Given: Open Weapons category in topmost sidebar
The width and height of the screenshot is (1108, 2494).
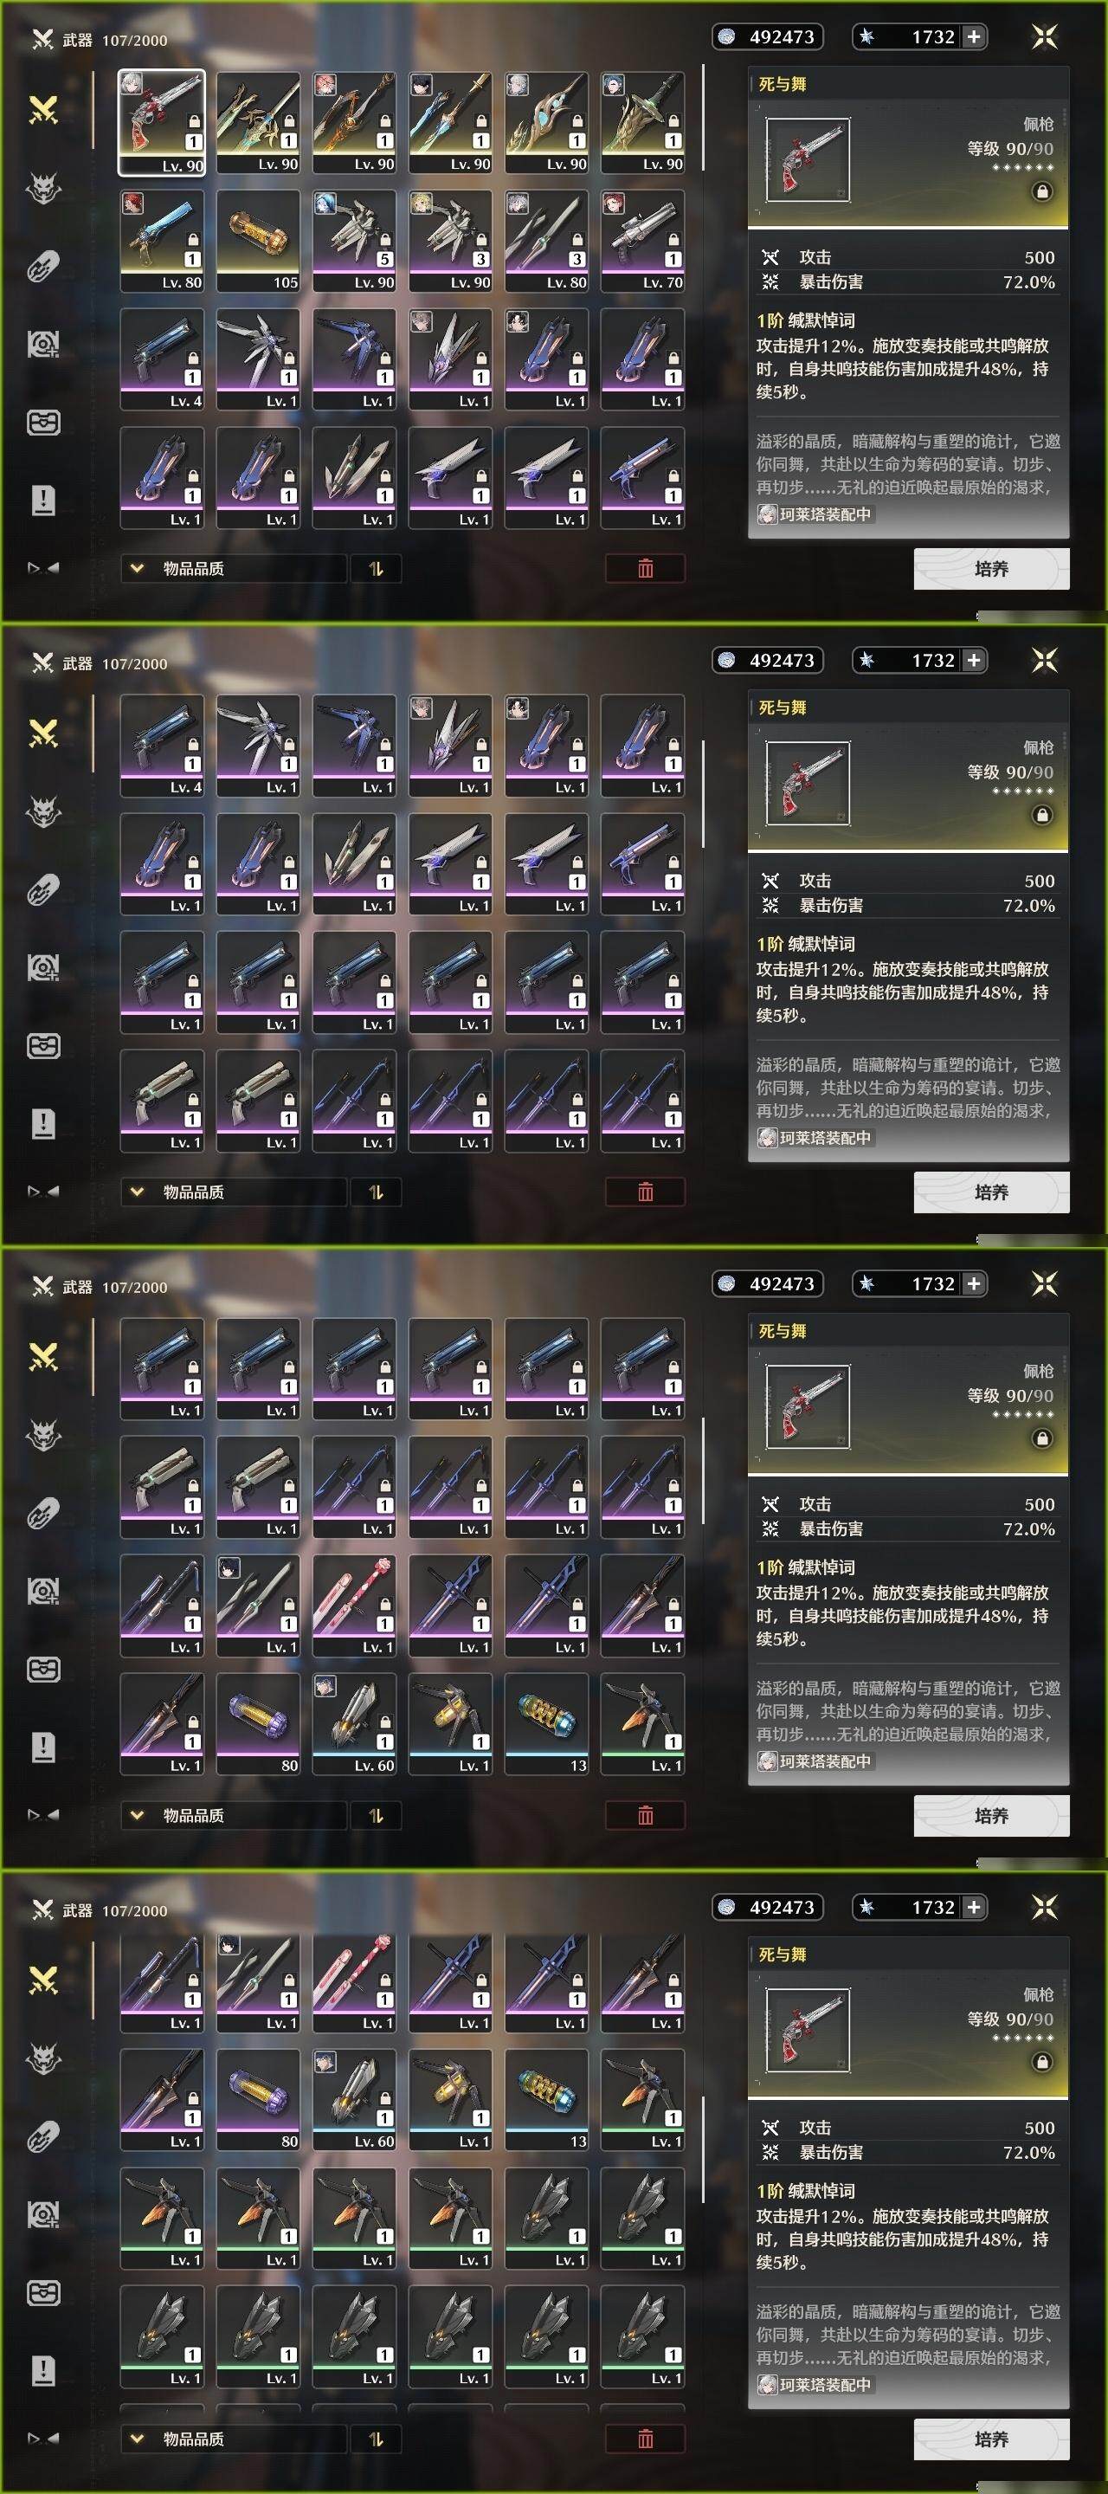Looking at the screenshot, I should [43, 109].
